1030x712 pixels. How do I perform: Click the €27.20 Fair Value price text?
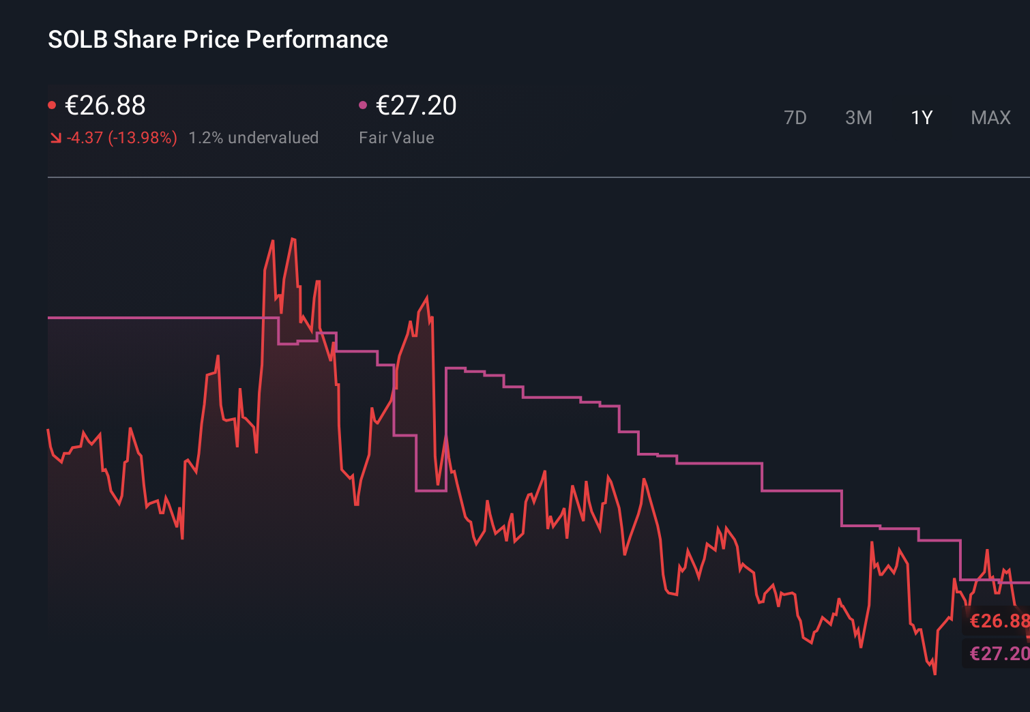coord(415,106)
